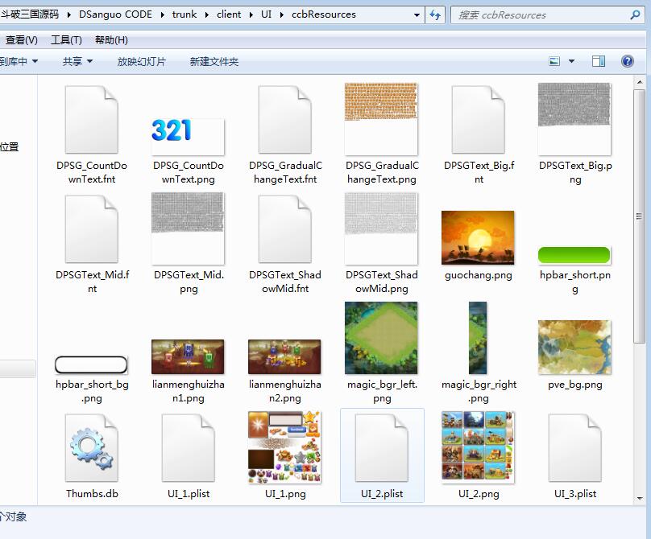Click the refresh button beside address bar

435,14
